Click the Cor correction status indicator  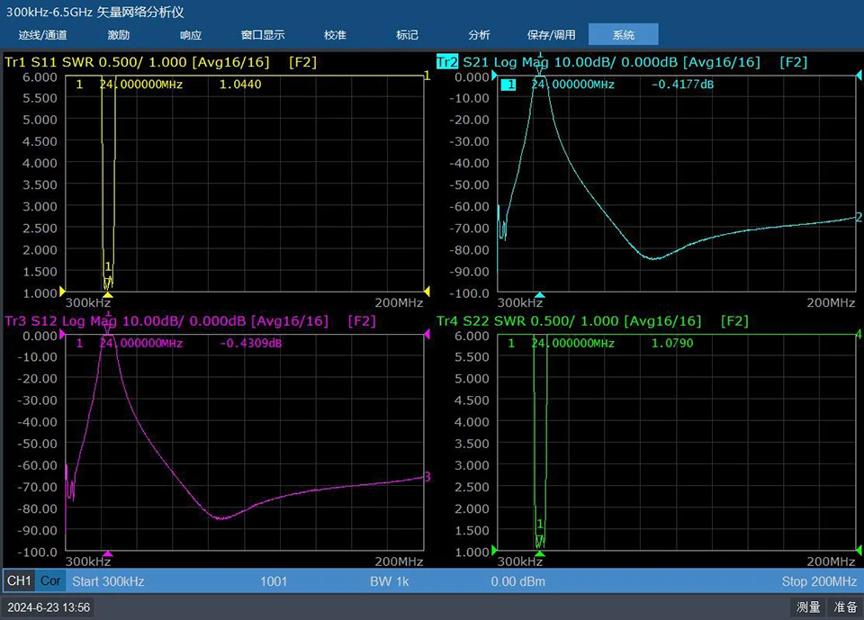[x=50, y=581]
